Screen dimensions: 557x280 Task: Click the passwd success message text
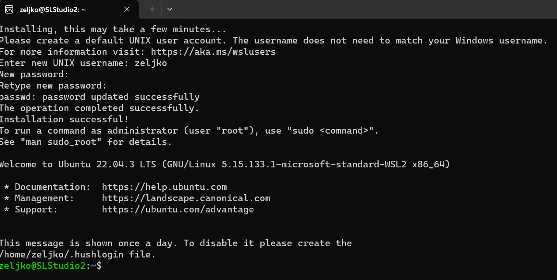100,97
